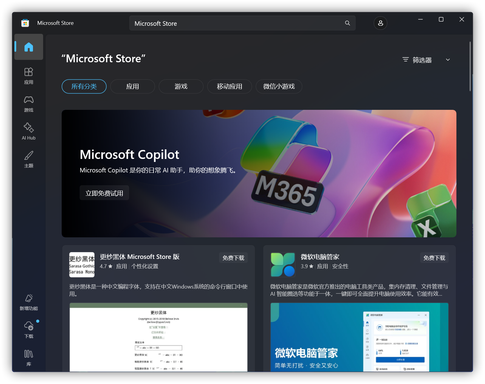Click the Copilot banner subtitle text
The image size is (485, 384).
158,170
